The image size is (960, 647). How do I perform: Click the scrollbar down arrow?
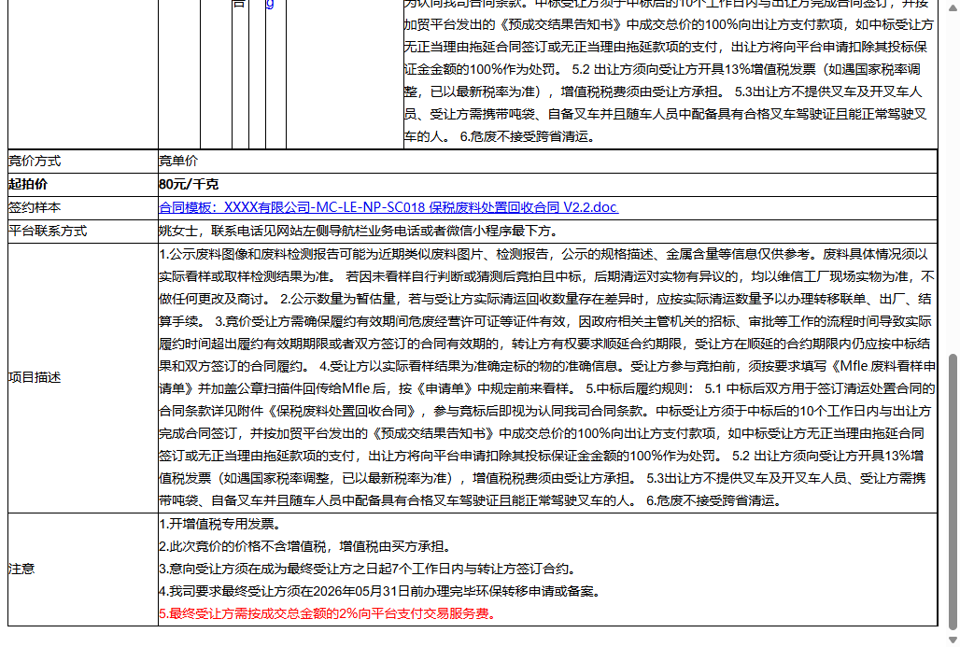coord(952,640)
